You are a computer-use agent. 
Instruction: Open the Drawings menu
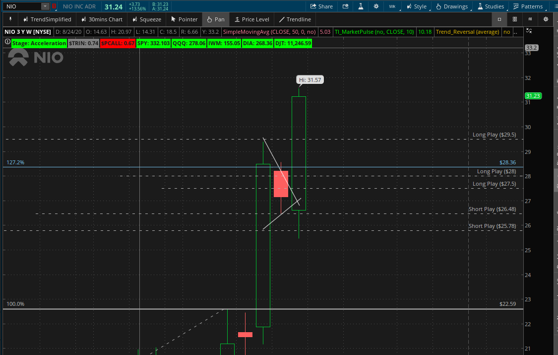click(x=452, y=6)
